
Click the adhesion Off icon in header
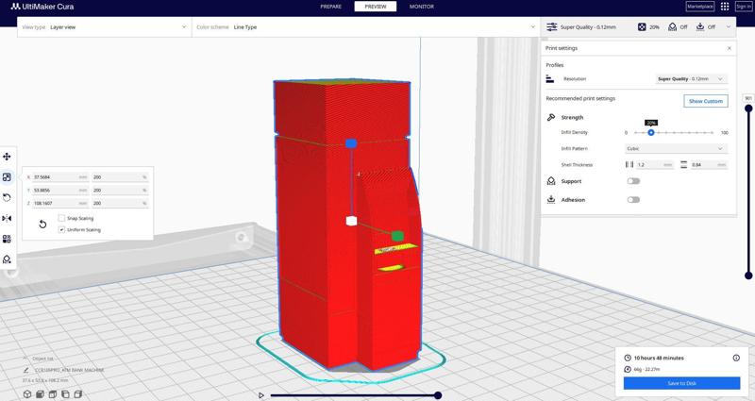(700, 27)
